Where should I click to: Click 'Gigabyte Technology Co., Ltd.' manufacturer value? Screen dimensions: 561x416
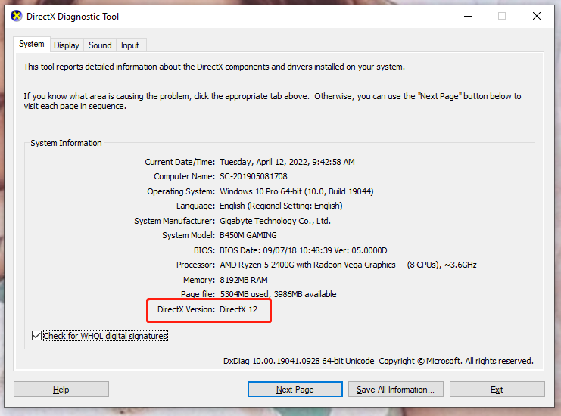[x=275, y=221]
